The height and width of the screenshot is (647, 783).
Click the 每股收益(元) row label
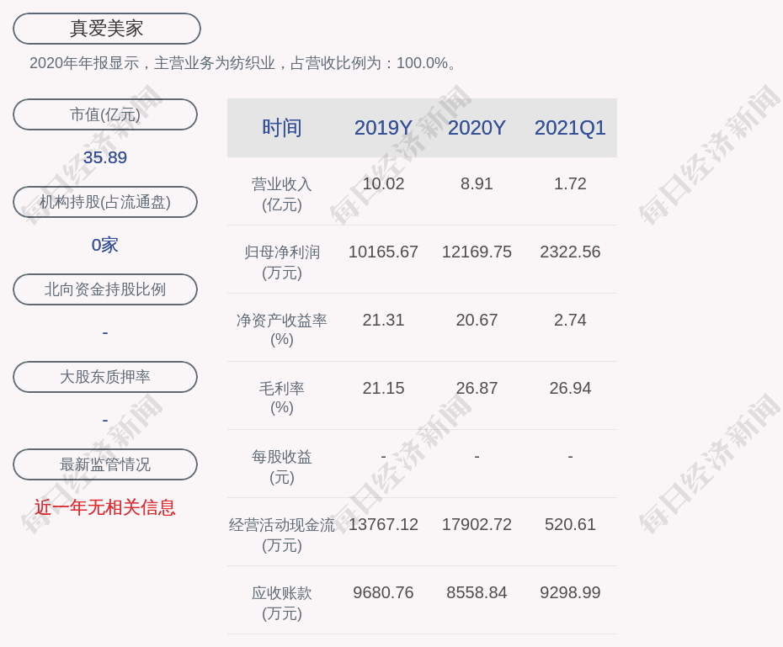pos(282,467)
